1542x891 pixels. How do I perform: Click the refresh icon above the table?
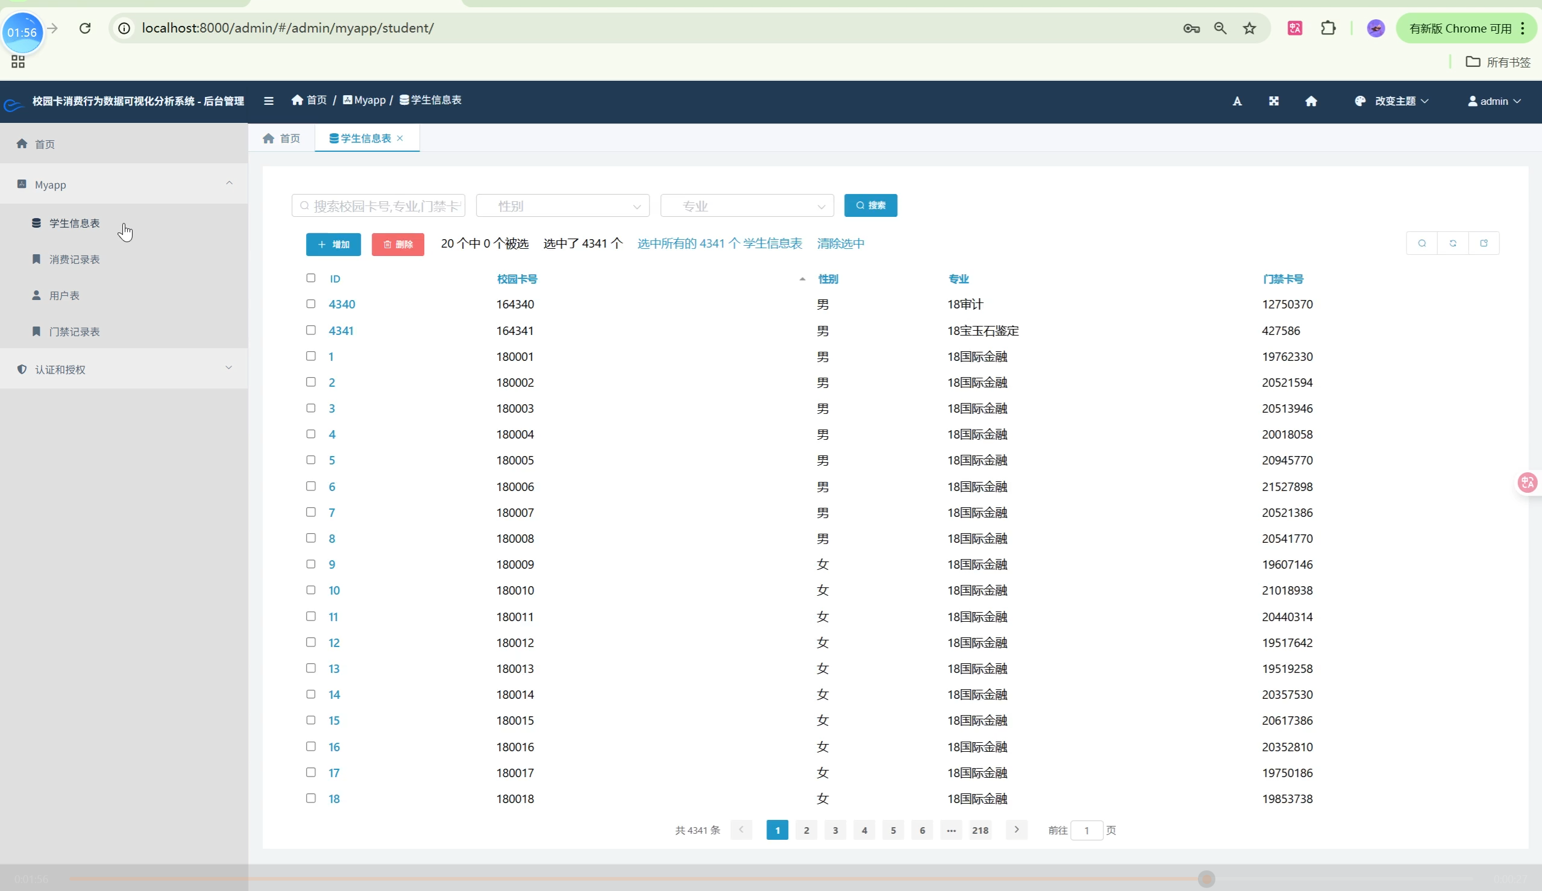point(1453,243)
